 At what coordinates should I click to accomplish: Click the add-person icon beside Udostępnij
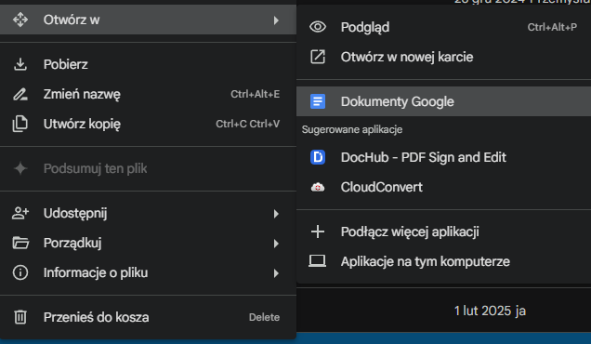click(20, 213)
